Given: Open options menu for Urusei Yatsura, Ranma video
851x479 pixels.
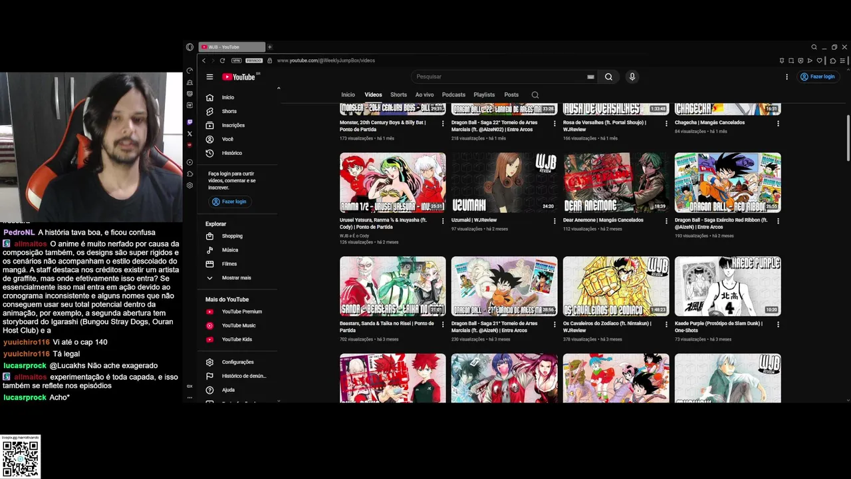Looking at the screenshot, I should pyautogui.click(x=443, y=221).
